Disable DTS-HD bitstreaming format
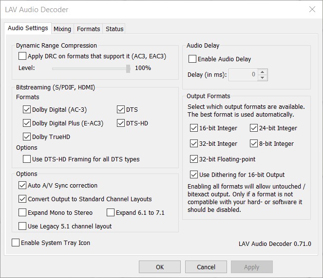The width and height of the screenshot is (323, 278). tap(121, 123)
